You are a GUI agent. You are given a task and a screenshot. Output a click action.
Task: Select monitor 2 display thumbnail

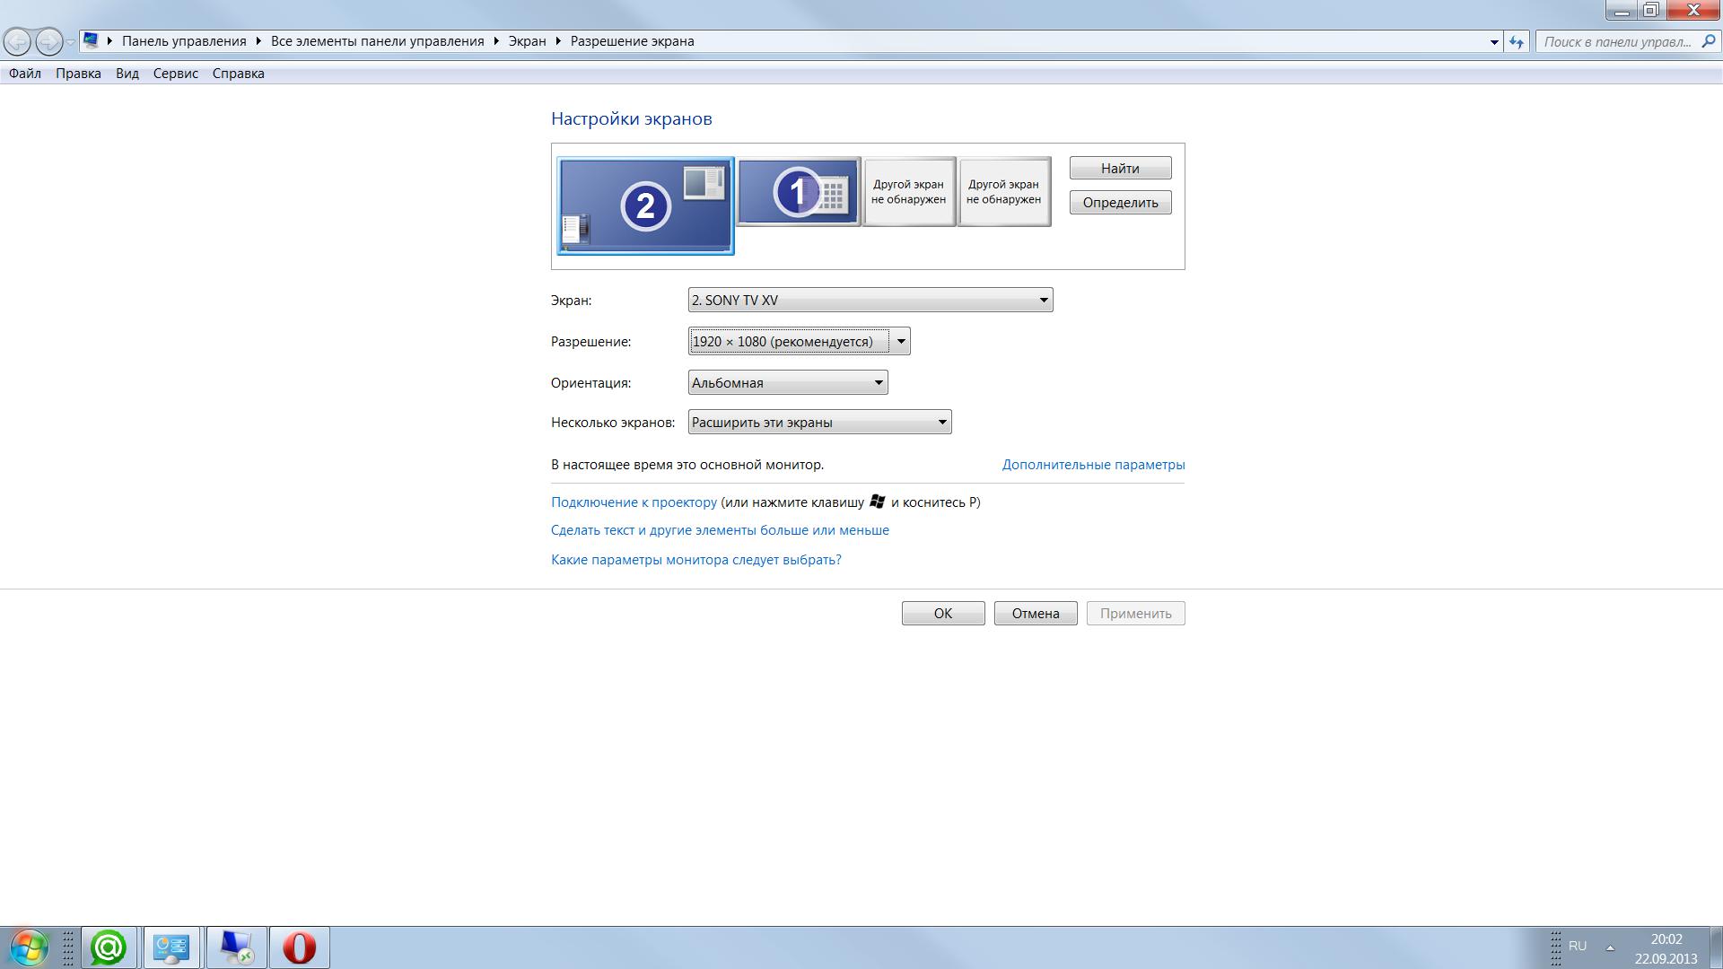[x=645, y=206]
